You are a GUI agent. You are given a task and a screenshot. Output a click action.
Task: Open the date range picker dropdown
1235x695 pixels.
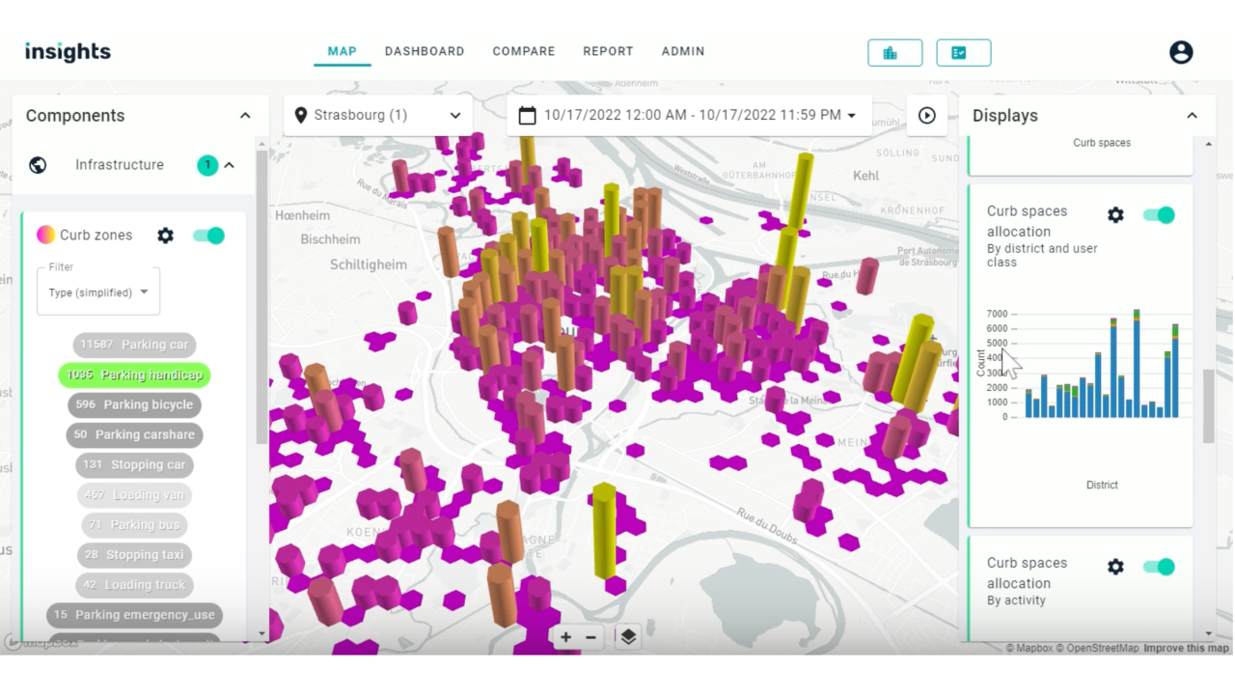(x=689, y=115)
